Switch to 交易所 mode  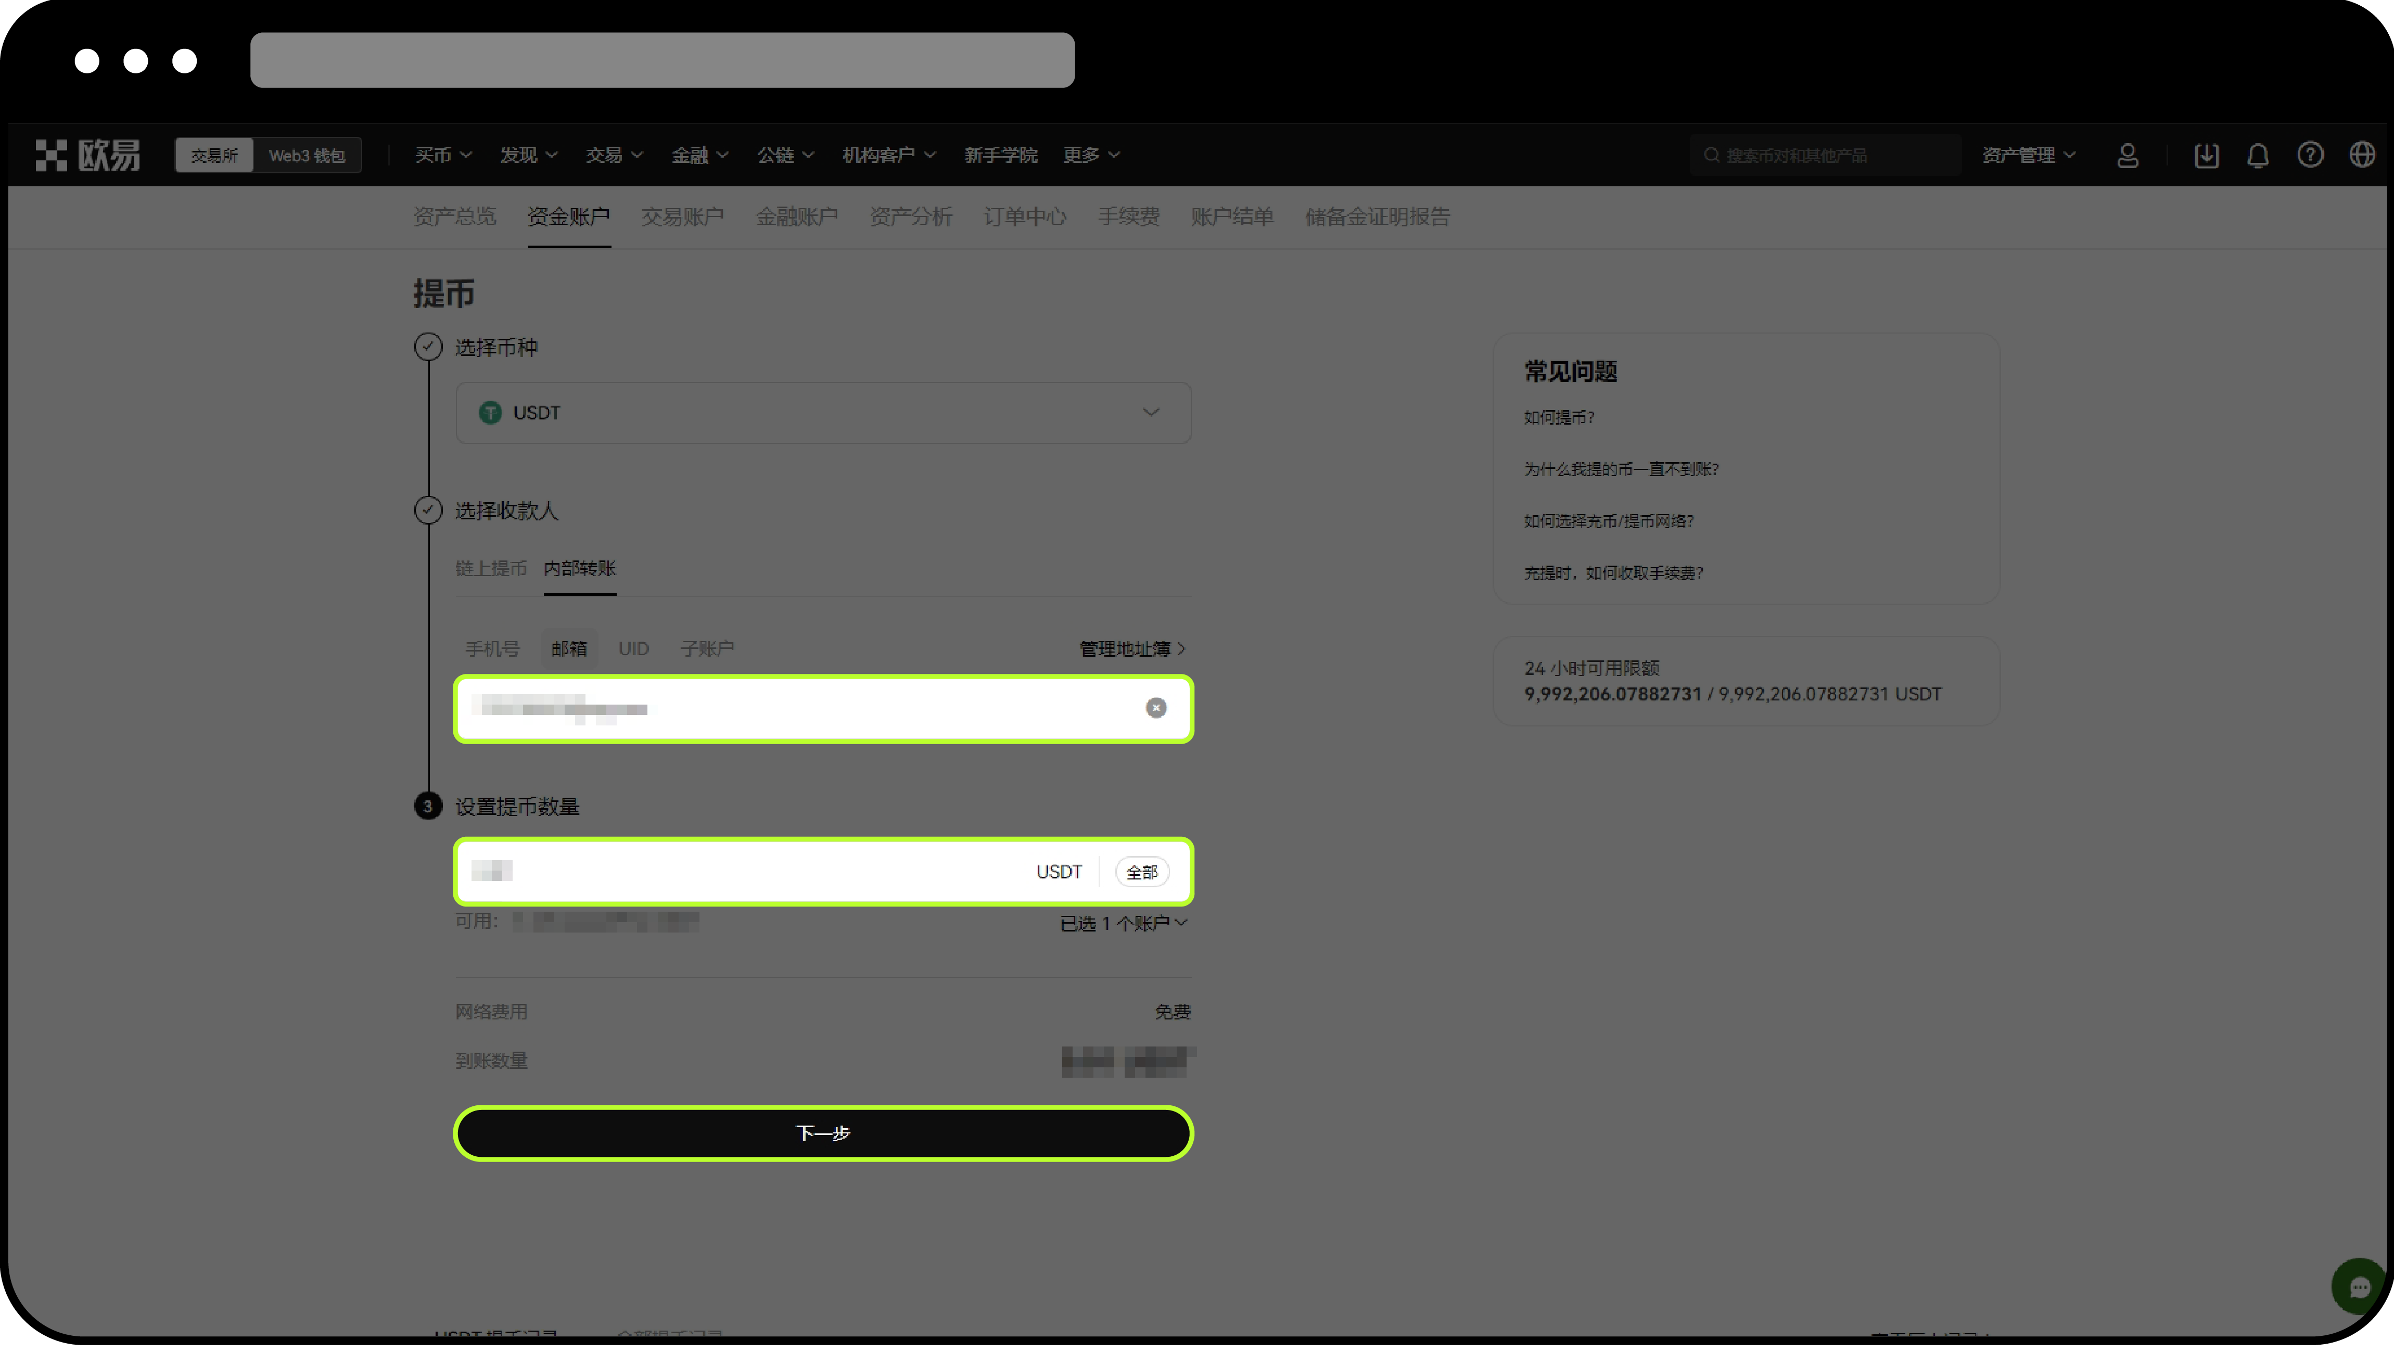pos(214,155)
